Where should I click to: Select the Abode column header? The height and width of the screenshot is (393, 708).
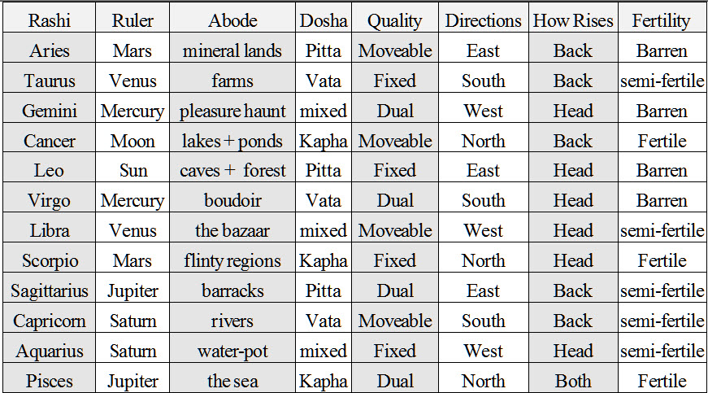point(232,20)
